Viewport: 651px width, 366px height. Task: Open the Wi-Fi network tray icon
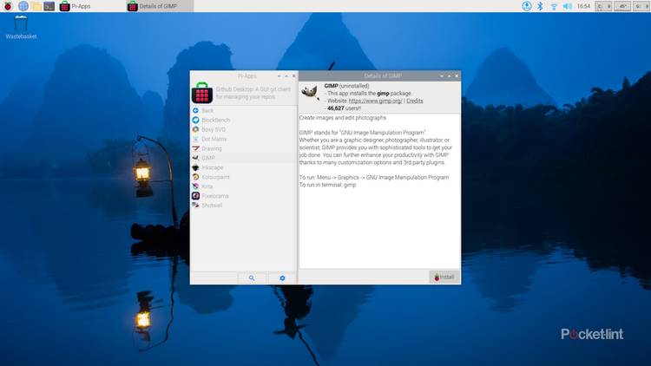554,6
